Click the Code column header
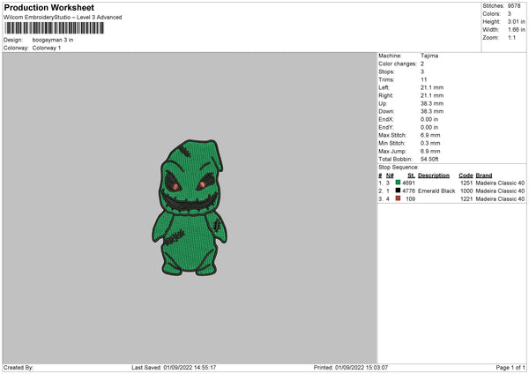The height and width of the screenshot is (374, 529). (466, 175)
